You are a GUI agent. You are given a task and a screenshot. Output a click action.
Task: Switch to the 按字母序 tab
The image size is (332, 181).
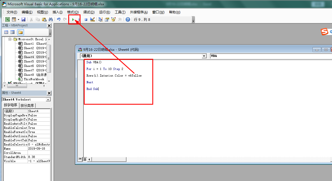click(10, 105)
